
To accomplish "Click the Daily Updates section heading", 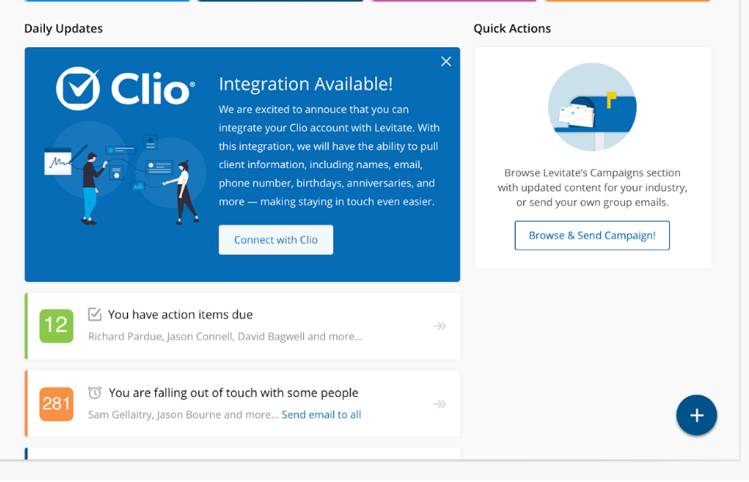I will 64,29.
